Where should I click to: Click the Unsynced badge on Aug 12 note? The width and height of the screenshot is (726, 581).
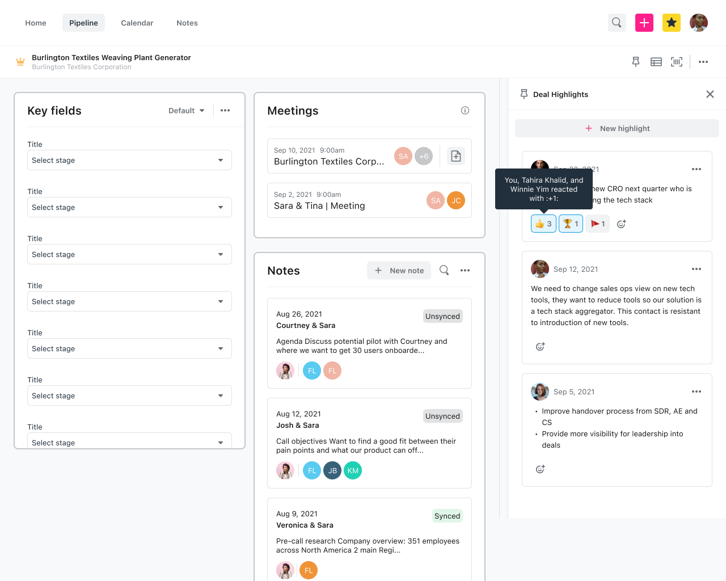tap(443, 416)
